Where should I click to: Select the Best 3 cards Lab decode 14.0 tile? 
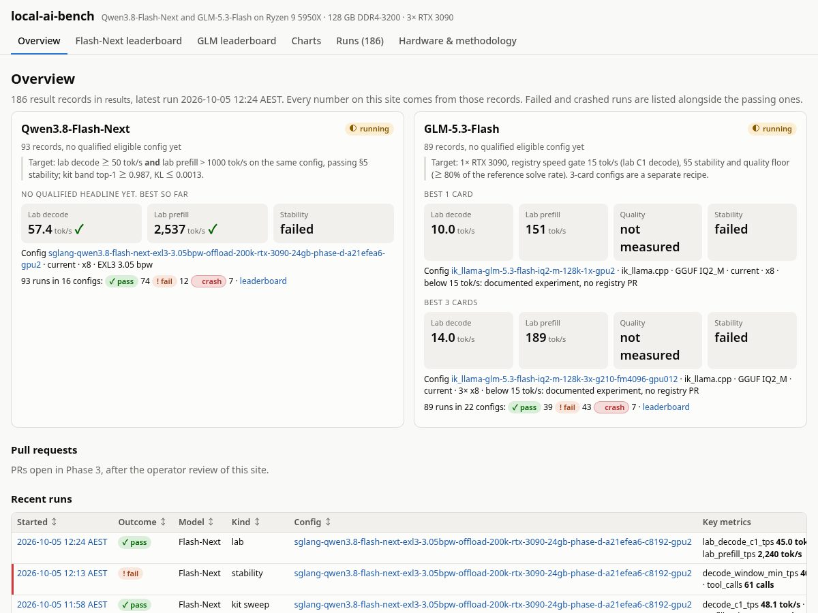[x=468, y=340]
